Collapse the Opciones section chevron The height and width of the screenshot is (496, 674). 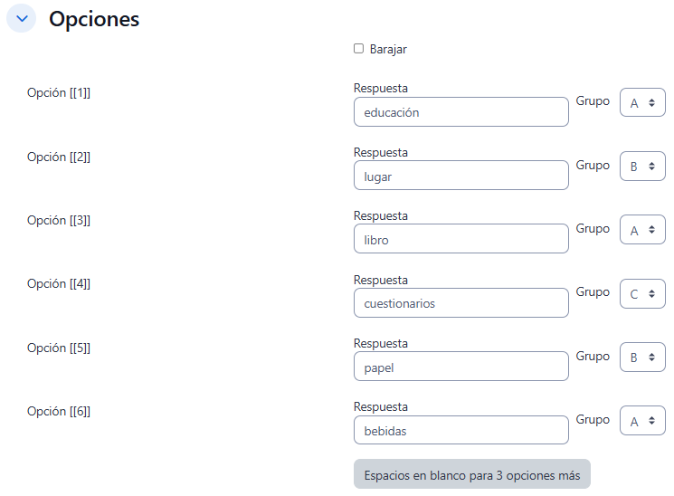click(22, 18)
